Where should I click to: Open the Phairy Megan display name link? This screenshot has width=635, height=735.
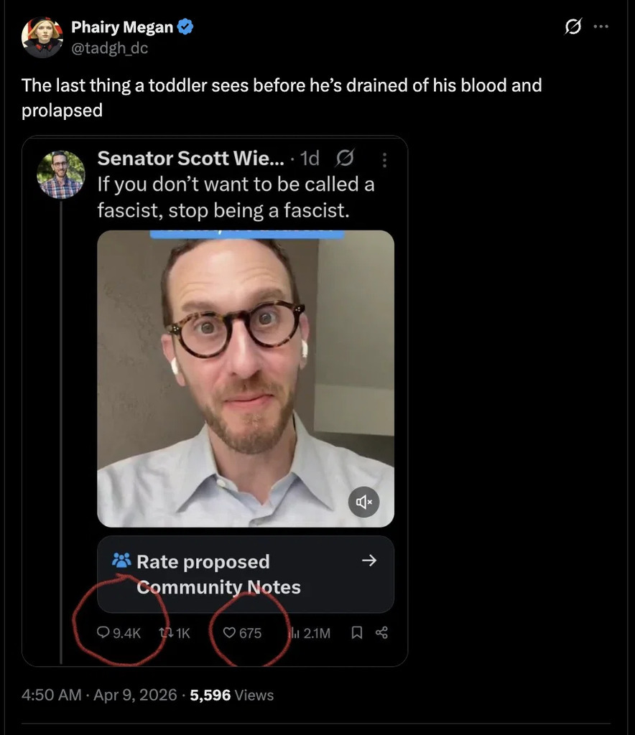click(x=122, y=27)
